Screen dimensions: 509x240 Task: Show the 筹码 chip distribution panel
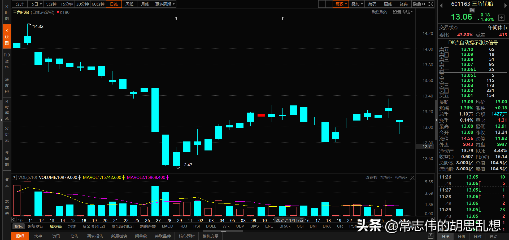[372, 4]
